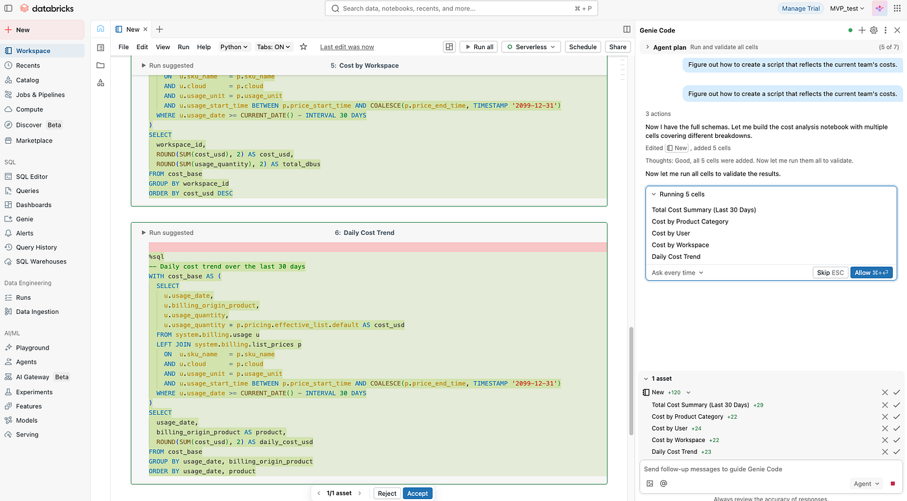Viewport: 907px width, 501px height.
Task: Click the Run all button
Action: (478, 47)
